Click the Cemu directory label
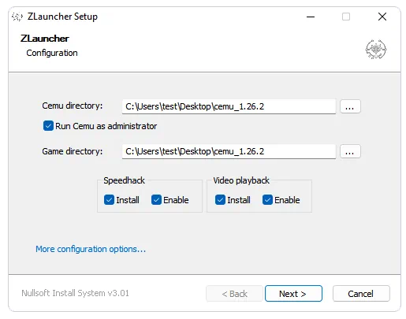 click(73, 106)
